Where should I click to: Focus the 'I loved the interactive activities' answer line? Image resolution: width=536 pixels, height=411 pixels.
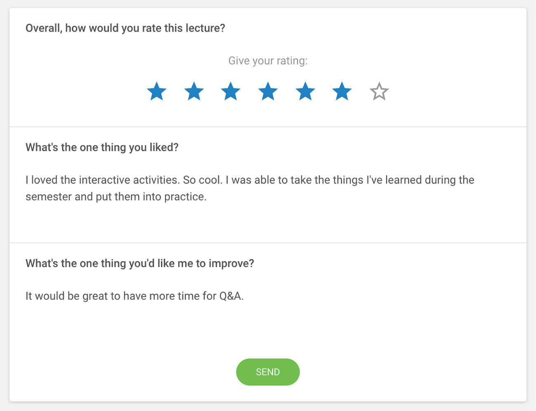[249, 180]
